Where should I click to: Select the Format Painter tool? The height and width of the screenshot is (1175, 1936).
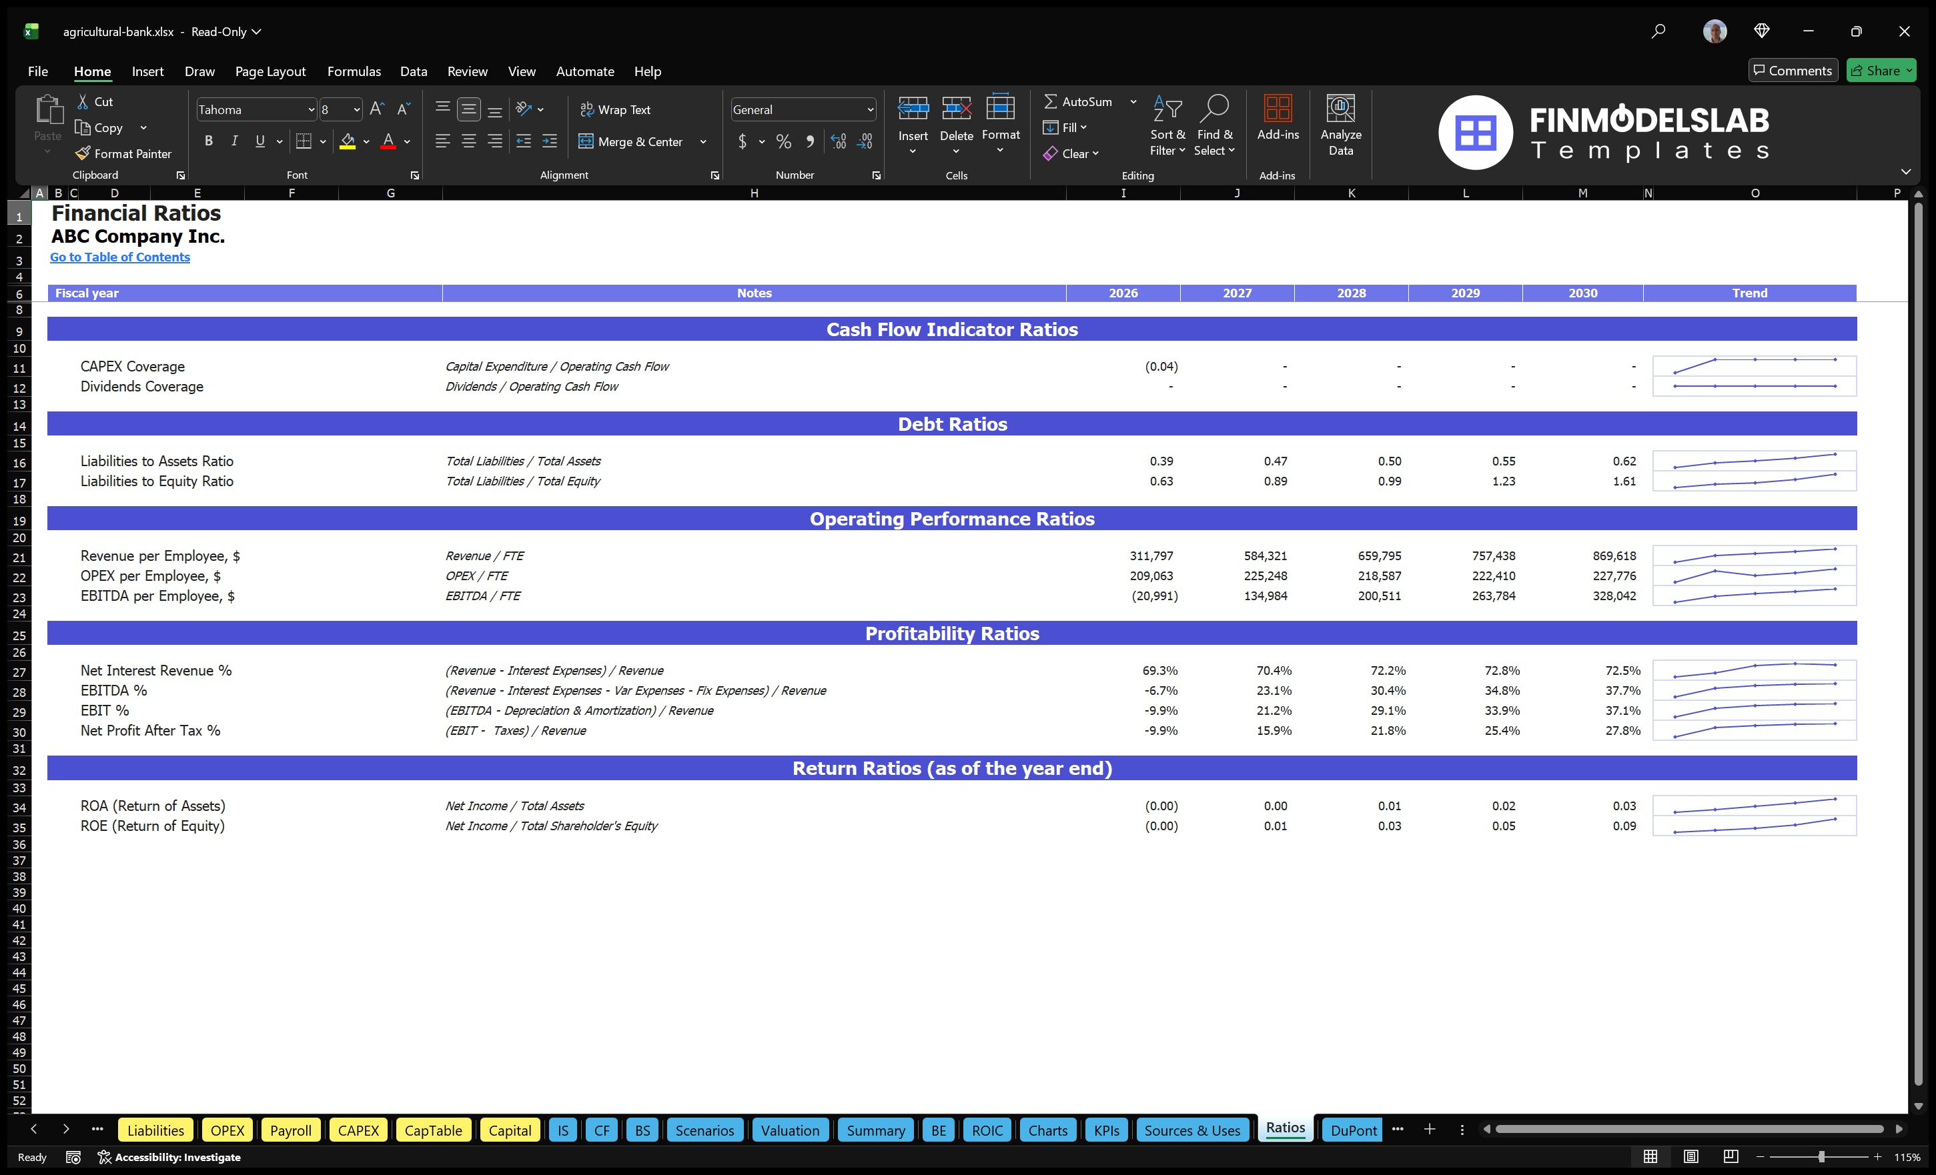point(123,153)
